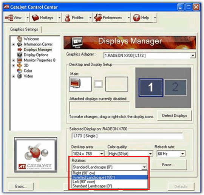This screenshot has height=195, width=204.
Task: Select the Video tree item
Action: 28,76
